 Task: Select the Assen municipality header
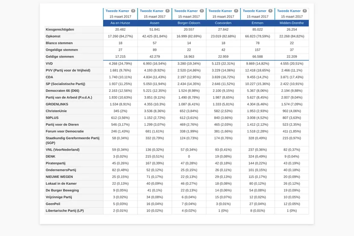pyautogui.click(x=154, y=23)
